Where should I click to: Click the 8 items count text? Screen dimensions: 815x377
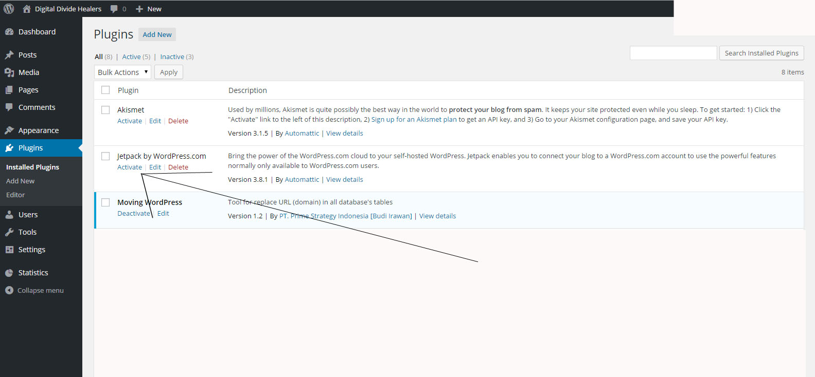click(792, 72)
